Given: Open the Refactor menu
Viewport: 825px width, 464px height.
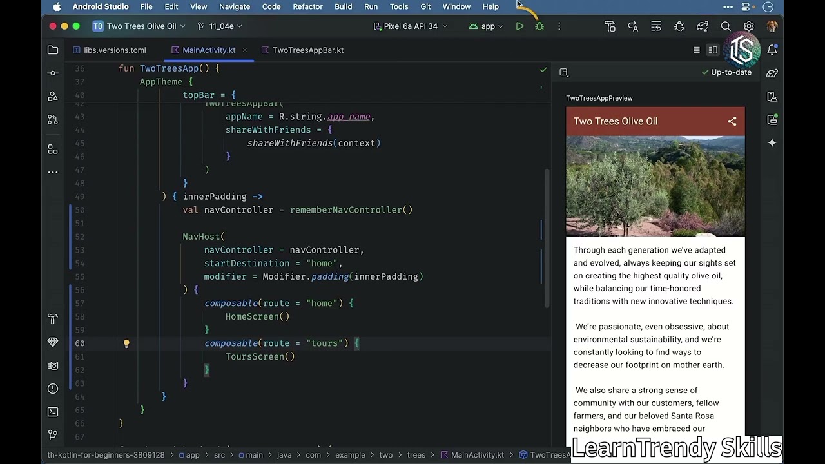Looking at the screenshot, I should click(x=307, y=6).
